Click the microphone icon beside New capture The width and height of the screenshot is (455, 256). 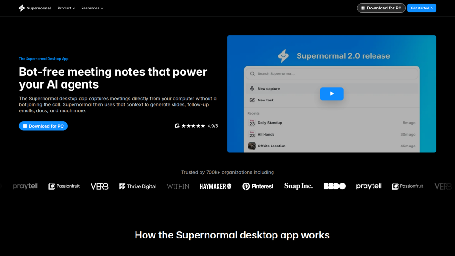point(252,89)
